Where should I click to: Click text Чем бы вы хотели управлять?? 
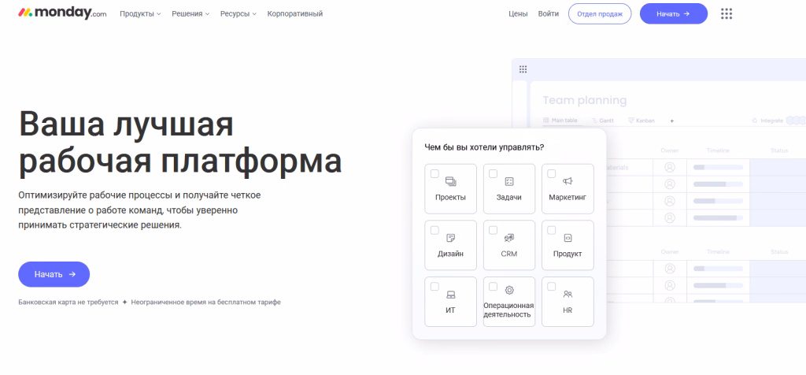pyautogui.click(x=484, y=147)
